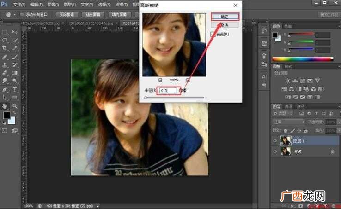
Task: Click the Fill Screen button
Action: [x=119, y=15]
